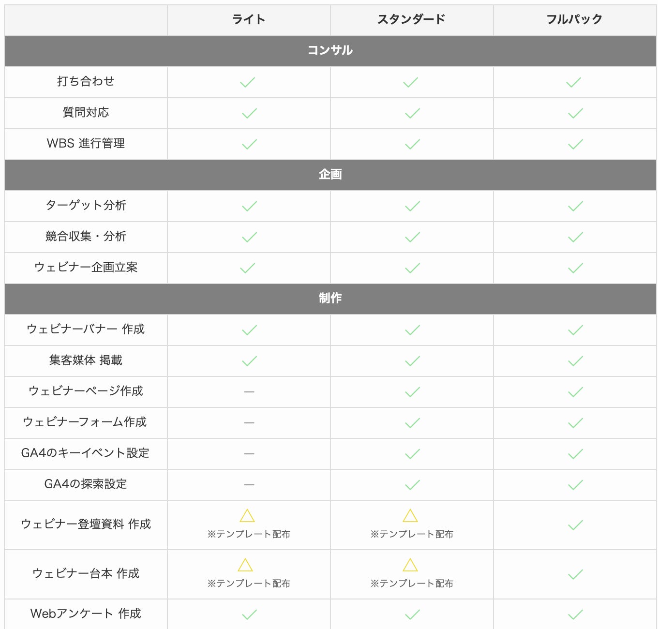Click the スタンダード checkmark for GA4の探索設定

pos(412,485)
